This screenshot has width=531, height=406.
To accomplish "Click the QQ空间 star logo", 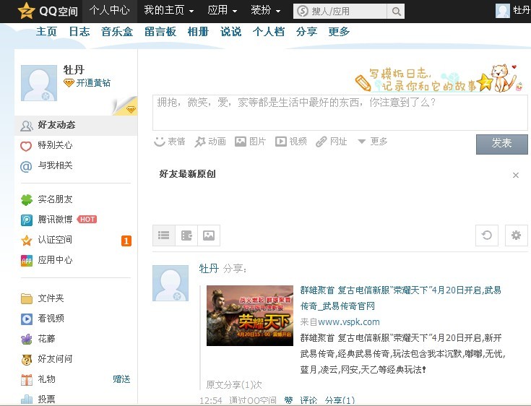I will coord(26,11).
